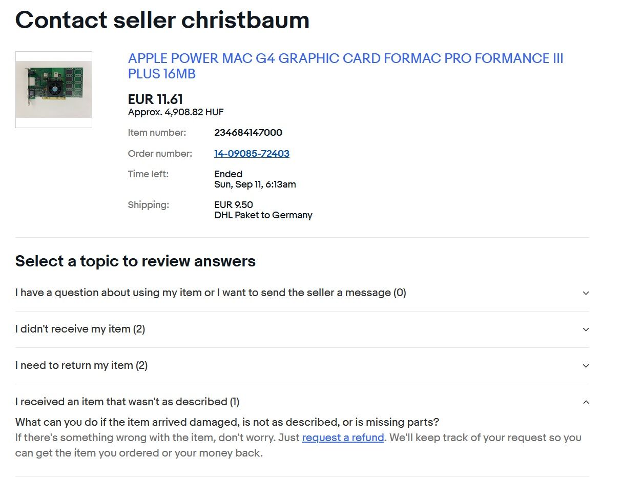Open order number 14-09085-72403 link
This screenshot has width=622, height=477.
click(x=252, y=153)
